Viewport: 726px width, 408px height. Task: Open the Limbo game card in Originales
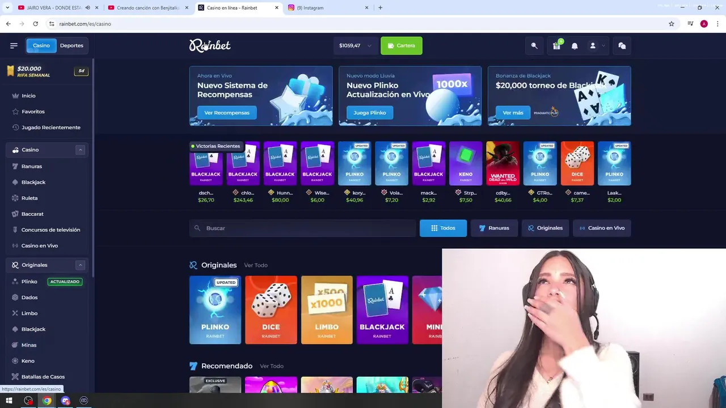pos(327,310)
